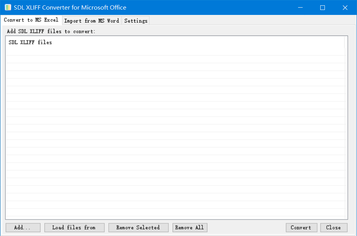357x236 pixels.
Task: Click the SDL XLIFF files column header
Action: pos(30,42)
